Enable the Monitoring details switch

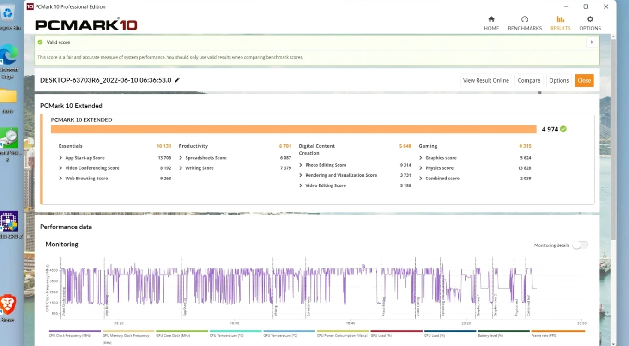click(x=580, y=245)
